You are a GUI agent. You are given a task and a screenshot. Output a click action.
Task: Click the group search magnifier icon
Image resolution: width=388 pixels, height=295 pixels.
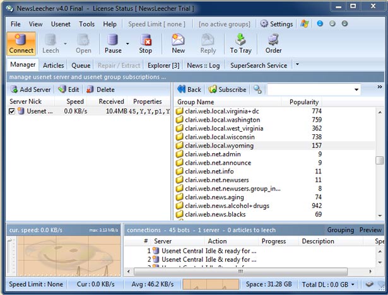(x=257, y=90)
